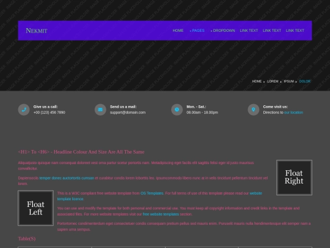The width and height of the screenshot is (330, 248).
Task: Click the Float Left image
Action: click(36, 208)
